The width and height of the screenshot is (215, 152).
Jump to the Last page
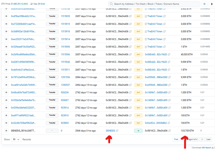point(208,139)
